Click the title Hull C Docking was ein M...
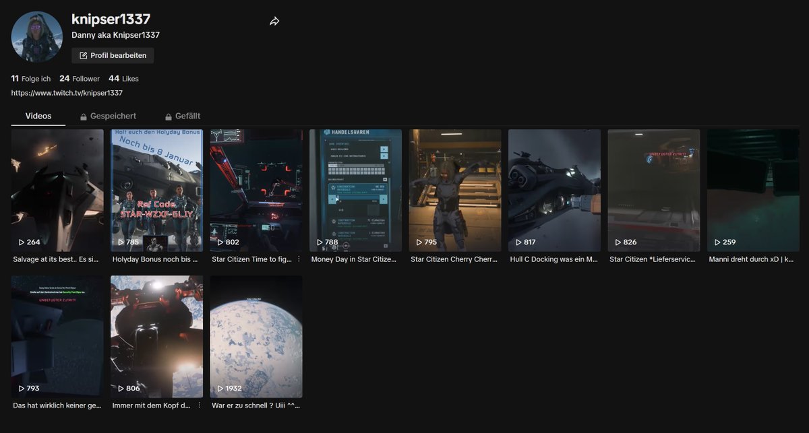This screenshot has width=809, height=433. (x=553, y=259)
